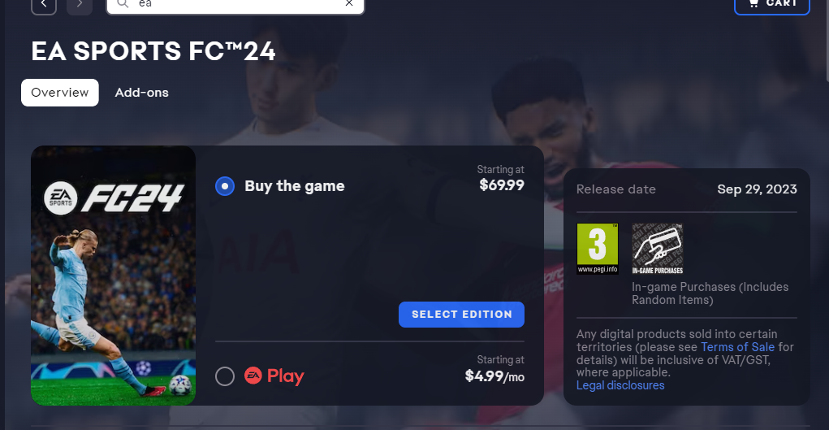The image size is (829, 430).
Task: Click the EA Sports logo on cover art
Action: click(61, 198)
